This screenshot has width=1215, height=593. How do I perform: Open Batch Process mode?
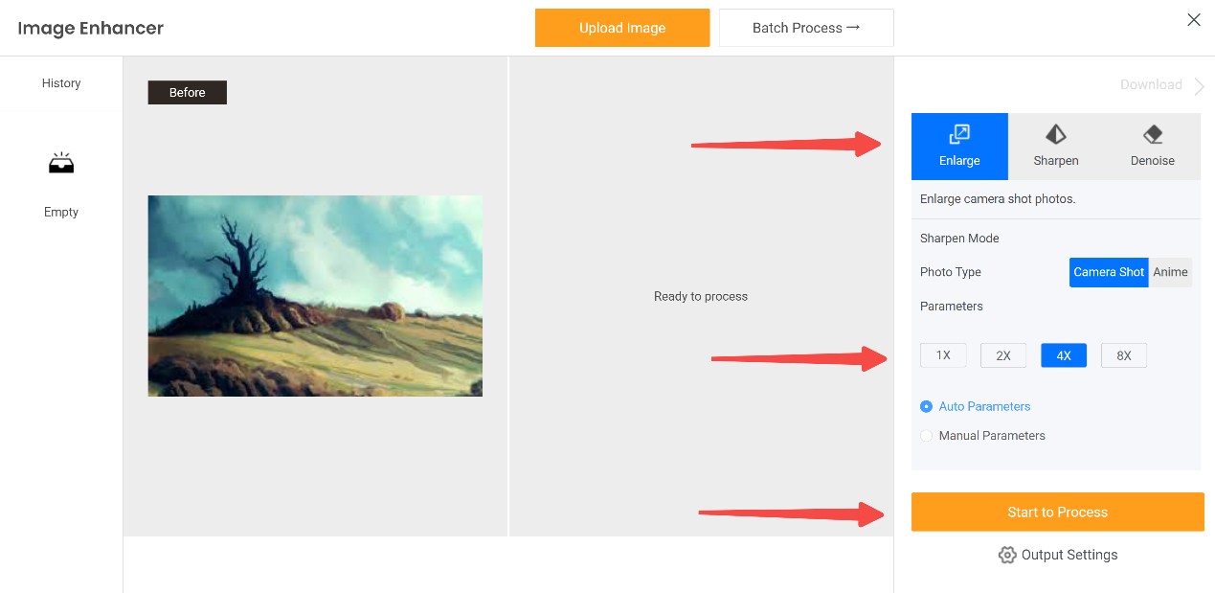(806, 28)
